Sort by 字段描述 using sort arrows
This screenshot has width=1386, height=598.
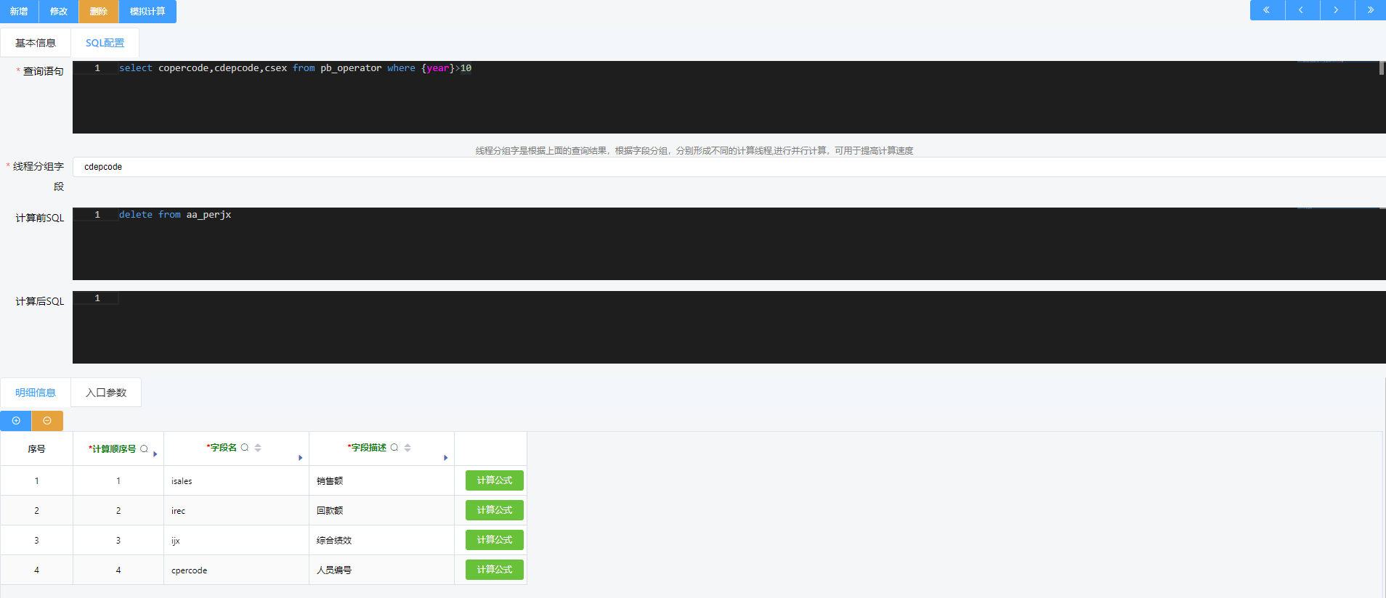point(408,448)
